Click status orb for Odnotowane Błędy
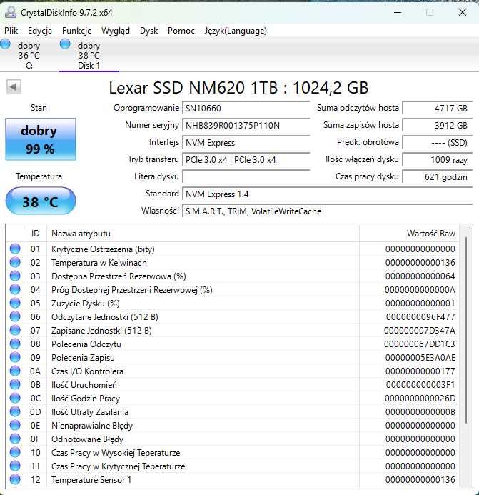The image size is (479, 495). (15, 439)
